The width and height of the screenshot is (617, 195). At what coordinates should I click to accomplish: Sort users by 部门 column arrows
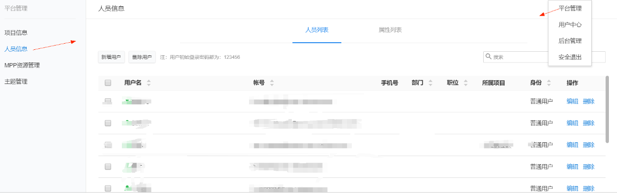click(x=430, y=83)
